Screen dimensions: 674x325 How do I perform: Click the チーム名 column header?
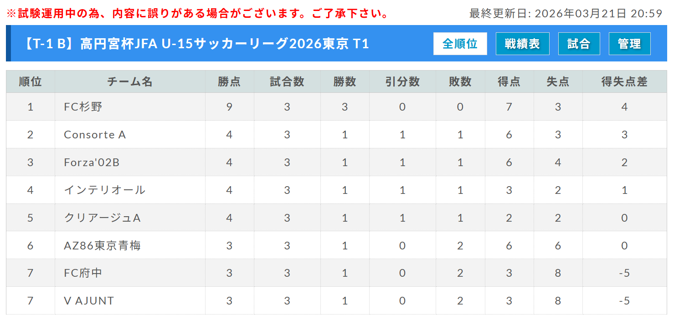(x=130, y=82)
